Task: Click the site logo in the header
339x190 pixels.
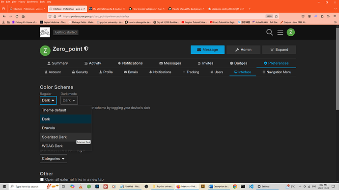Action: click(x=45, y=32)
